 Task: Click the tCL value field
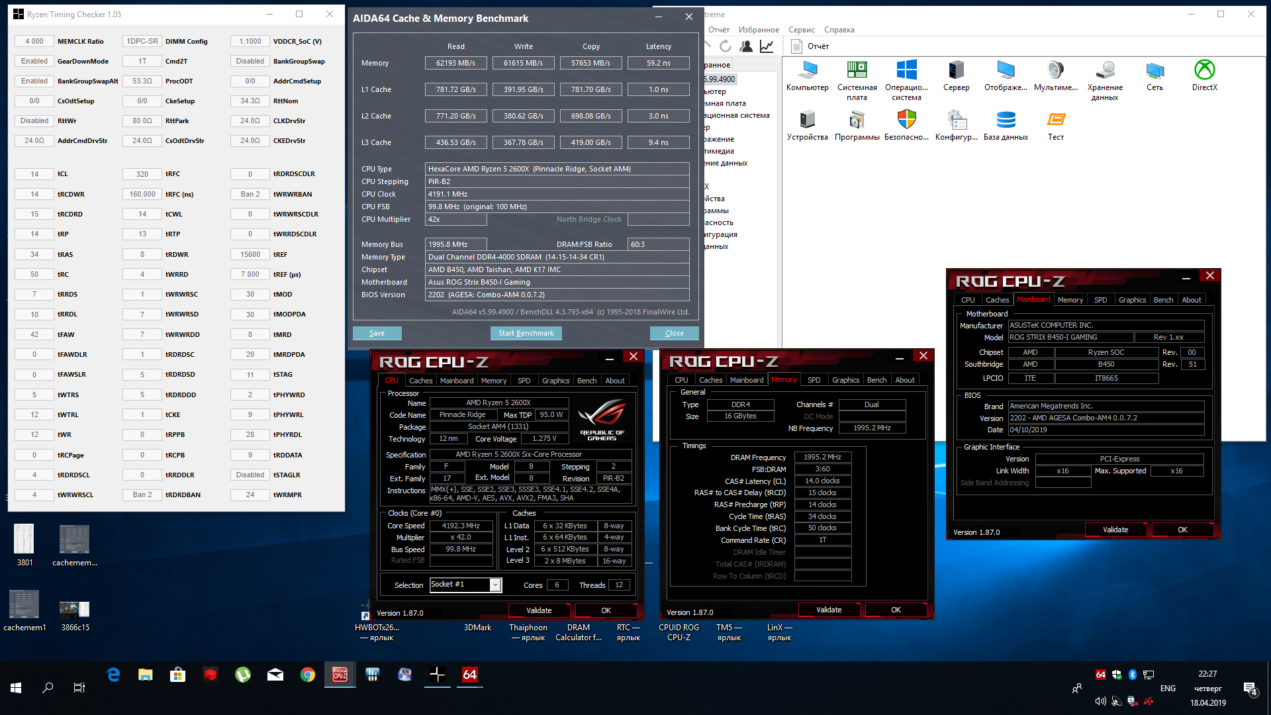(34, 174)
